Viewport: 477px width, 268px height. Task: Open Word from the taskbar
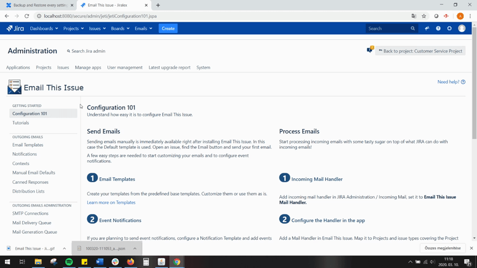(100, 261)
